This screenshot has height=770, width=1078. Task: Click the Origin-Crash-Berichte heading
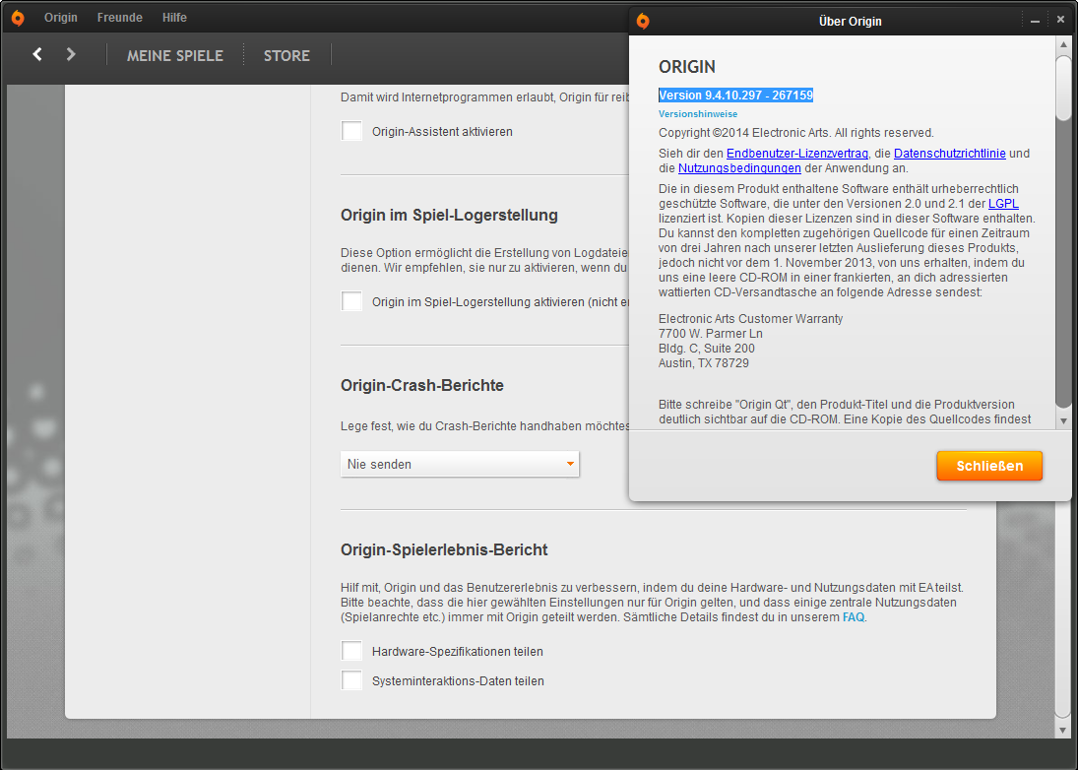pyautogui.click(x=422, y=386)
